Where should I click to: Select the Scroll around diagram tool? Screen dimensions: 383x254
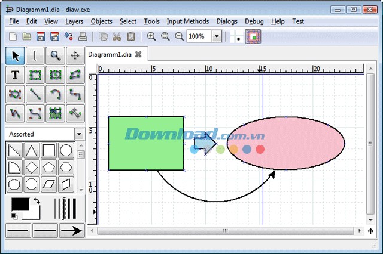click(x=75, y=55)
